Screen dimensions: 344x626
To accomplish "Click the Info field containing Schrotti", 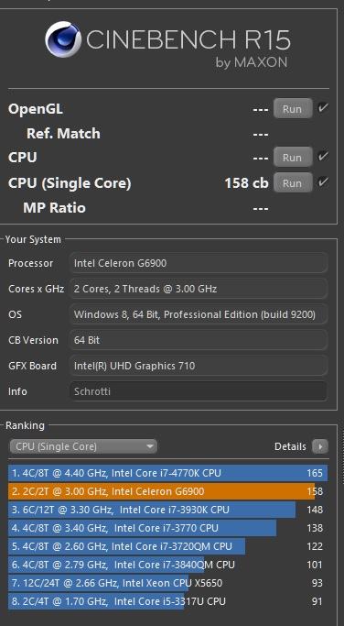I will [x=199, y=391].
